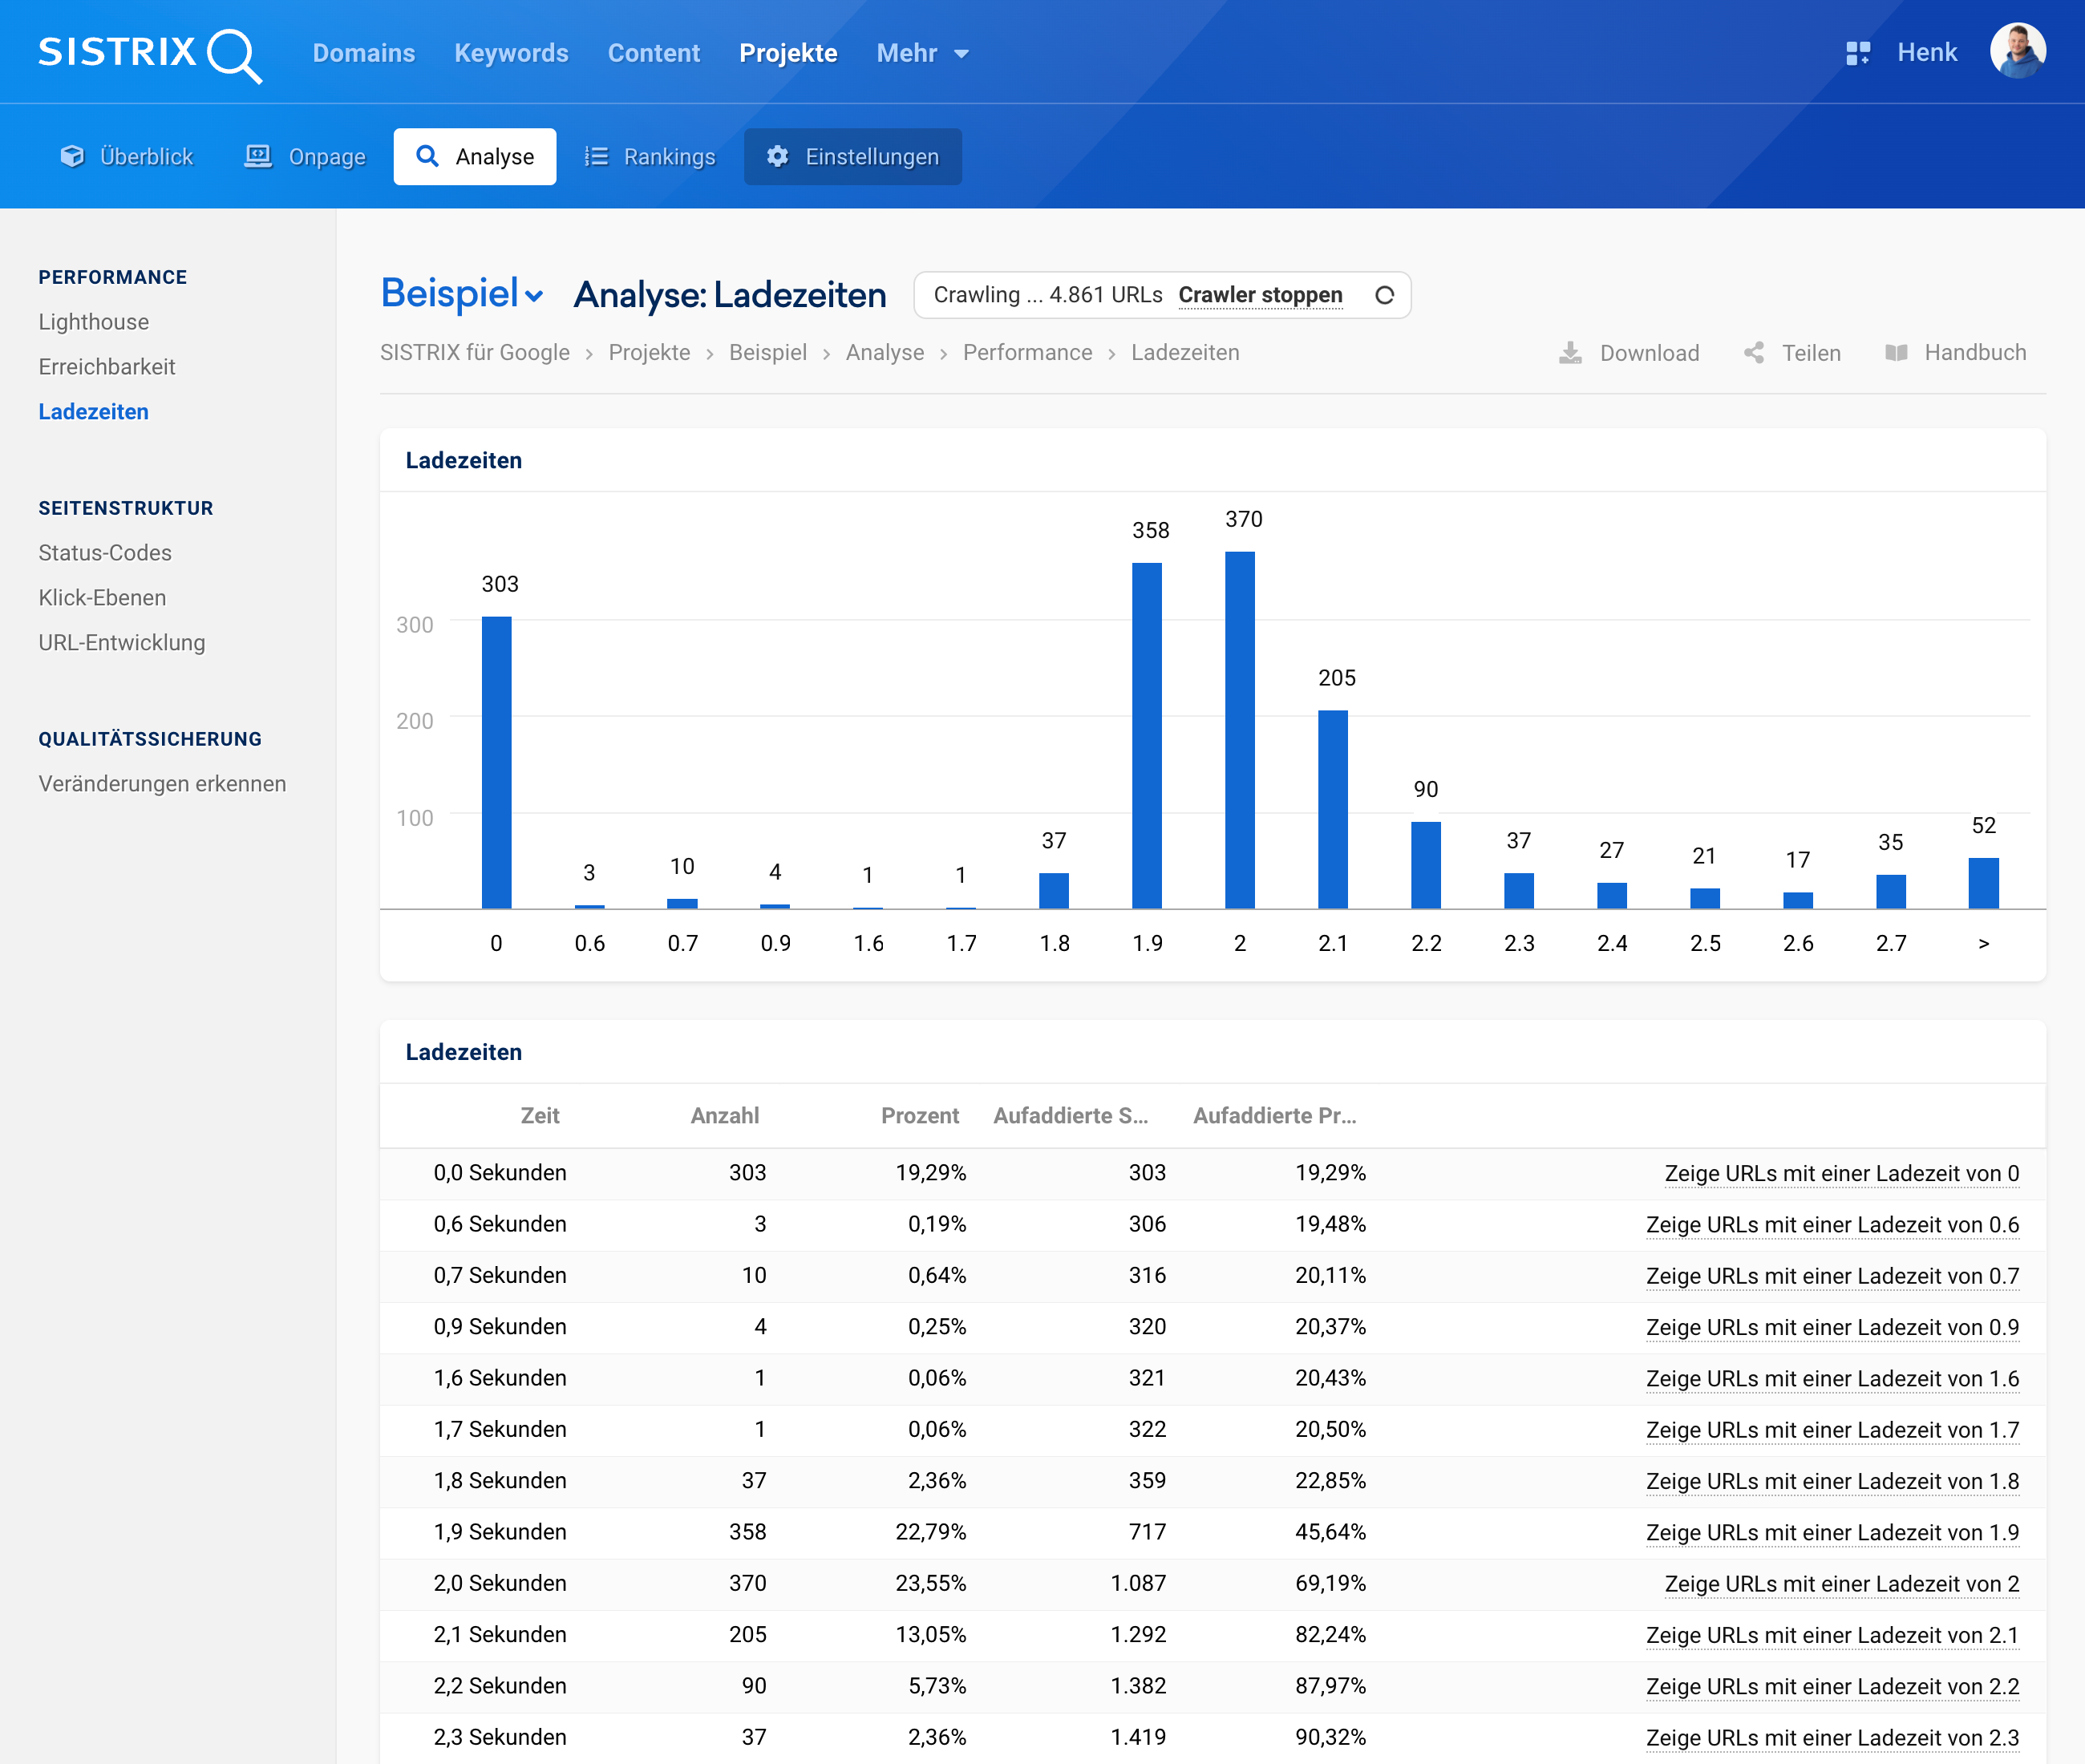2085x1764 pixels.
Task: Stop the crawler via Crawler stoppen
Action: point(1260,294)
